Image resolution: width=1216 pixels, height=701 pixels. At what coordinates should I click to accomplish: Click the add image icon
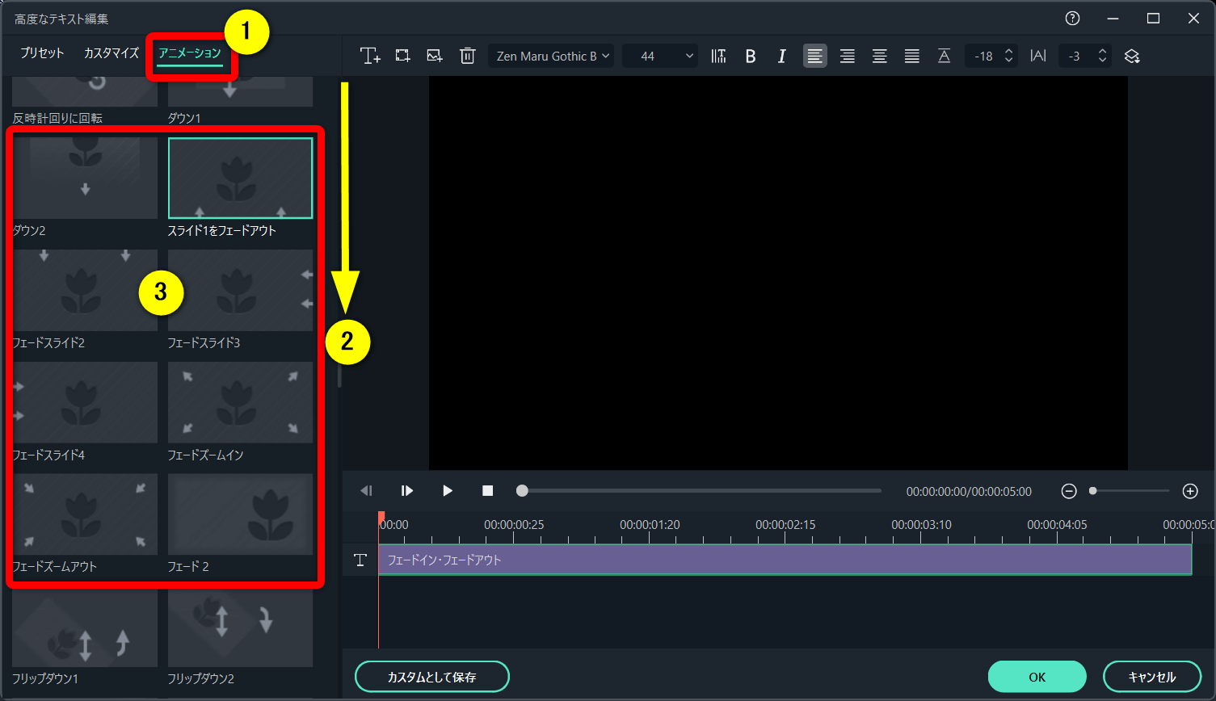[435, 56]
